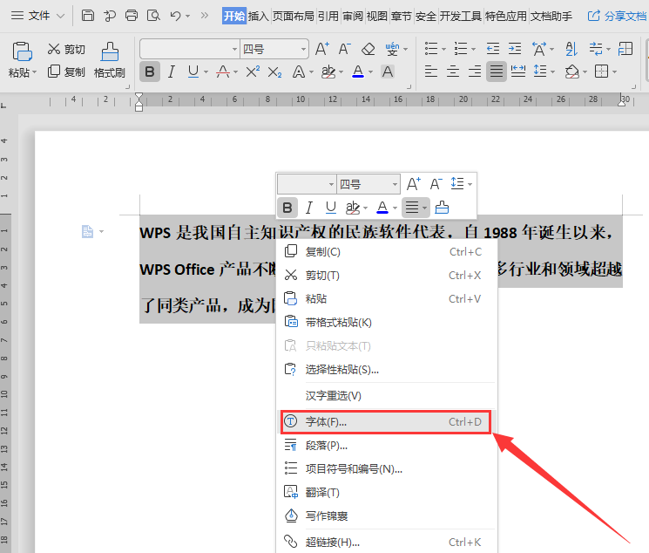Open the Paste (粘贴) dropdown arrow
The height and width of the screenshot is (553, 649).
point(34,72)
